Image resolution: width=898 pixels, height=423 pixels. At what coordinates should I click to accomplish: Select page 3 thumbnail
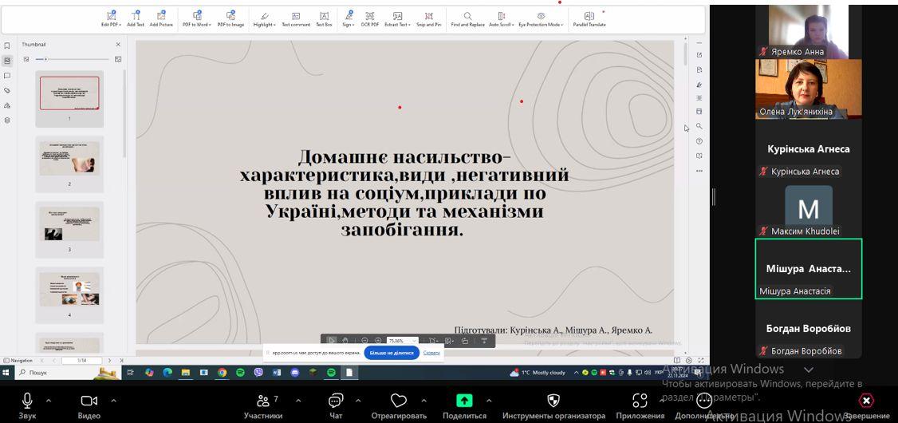coord(69,228)
